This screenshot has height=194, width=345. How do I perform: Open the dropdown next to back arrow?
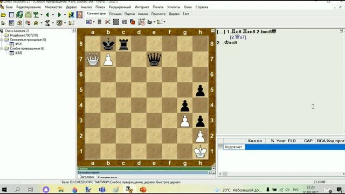click(x=53, y=15)
